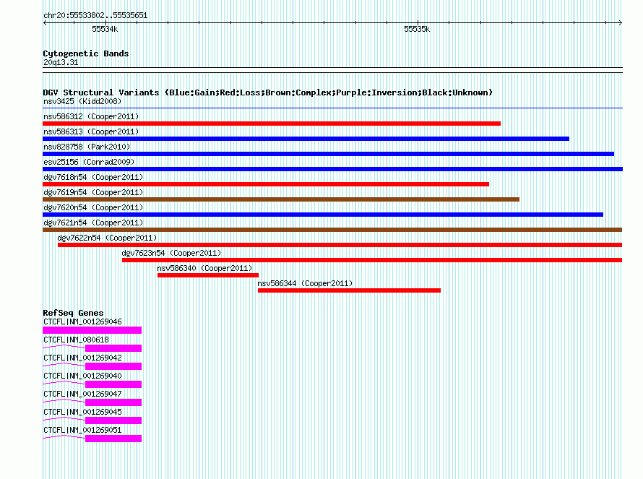643x479 pixels.
Task: Click the dgv7618n54 (Cooper2011) label
Action: coord(93,177)
